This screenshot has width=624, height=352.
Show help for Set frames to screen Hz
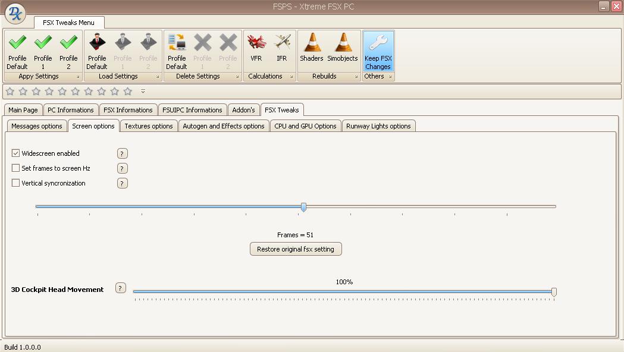122,168
